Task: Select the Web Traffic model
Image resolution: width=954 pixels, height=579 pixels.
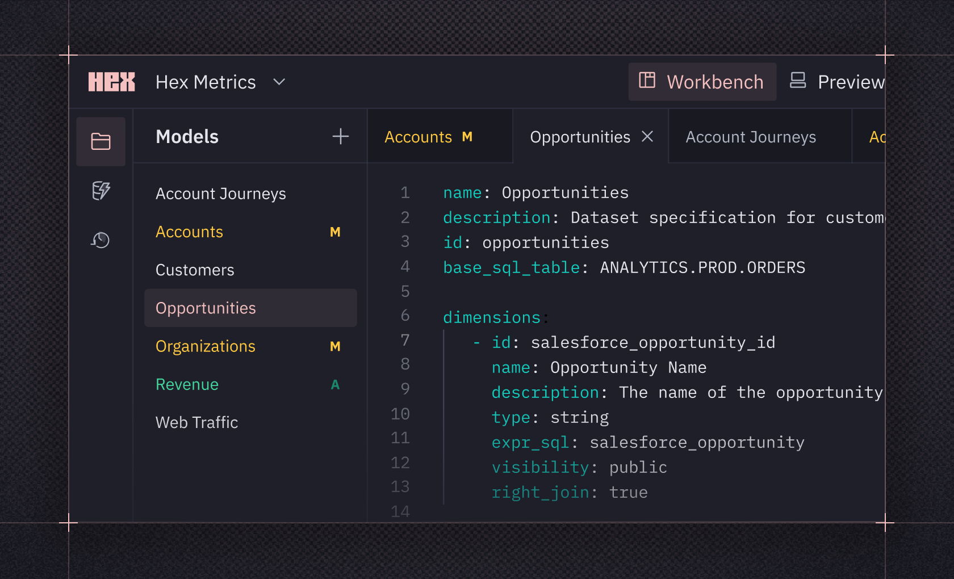Action: click(x=196, y=422)
